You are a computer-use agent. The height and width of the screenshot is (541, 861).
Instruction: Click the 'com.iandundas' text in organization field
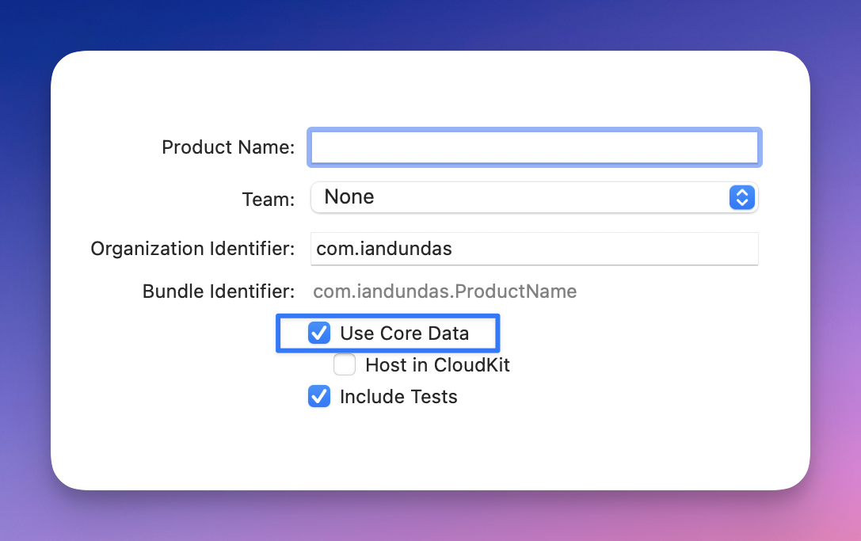[x=384, y=249]
